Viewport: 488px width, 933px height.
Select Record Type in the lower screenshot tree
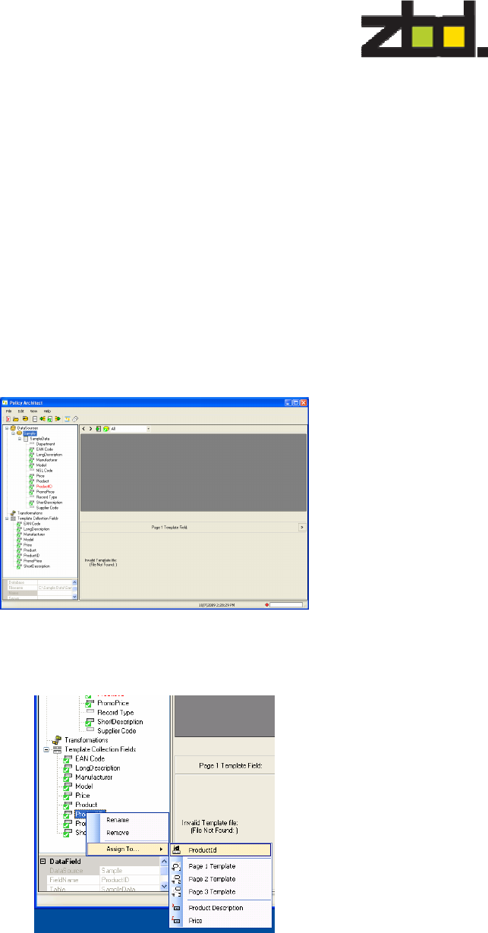coord(115,712)
